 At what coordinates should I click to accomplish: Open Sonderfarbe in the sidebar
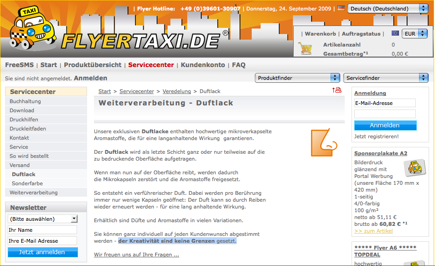click(46, 183)
